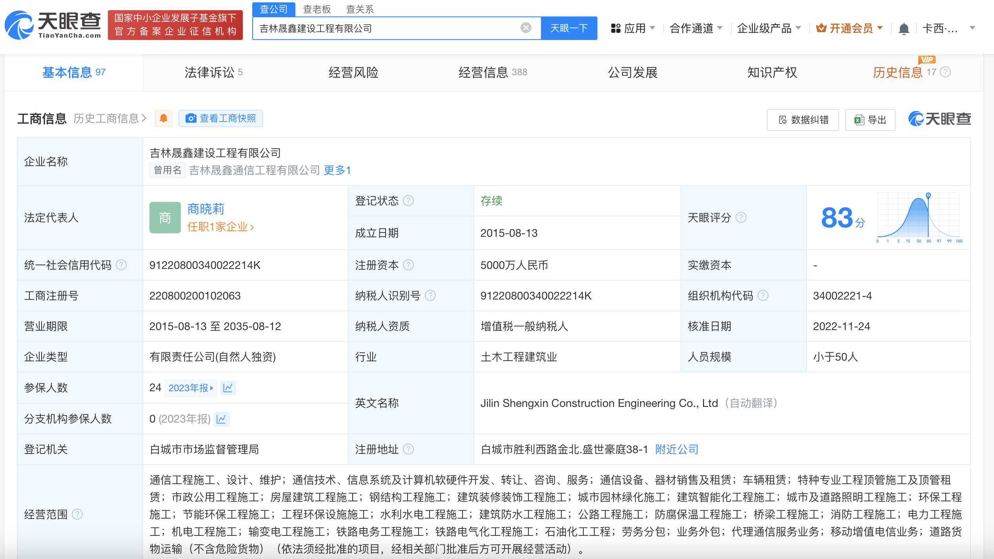994x559 pixels.
Task: Click the 导出 export button
Action: pos(870,120)
